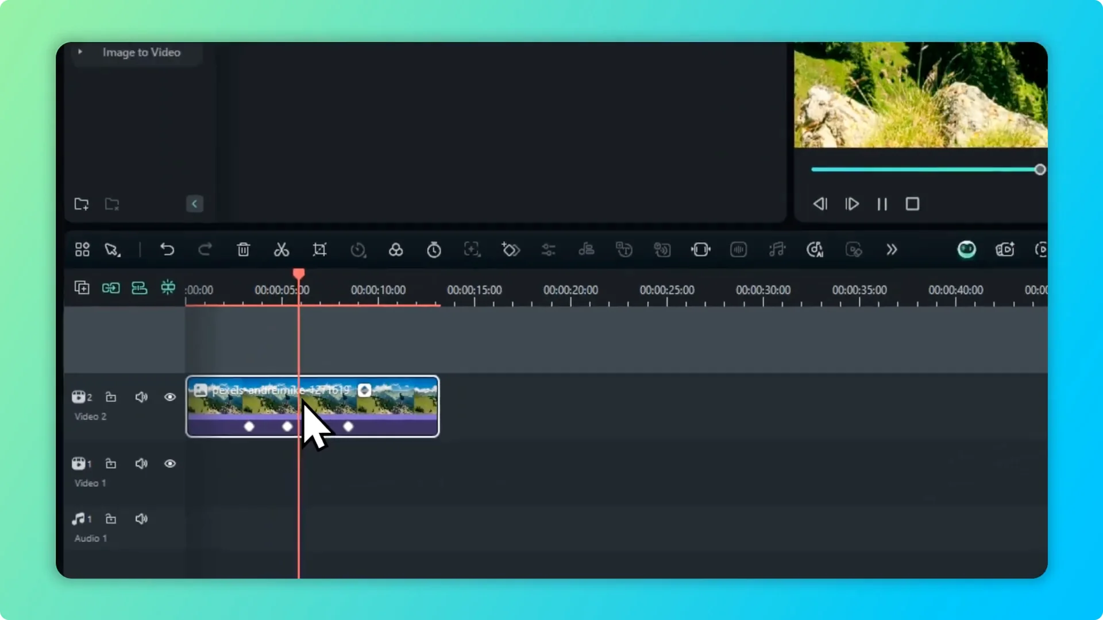1103x620 pixels.
Task: Click the keyframe badge beside the clip name
Action: pos(364,390)
